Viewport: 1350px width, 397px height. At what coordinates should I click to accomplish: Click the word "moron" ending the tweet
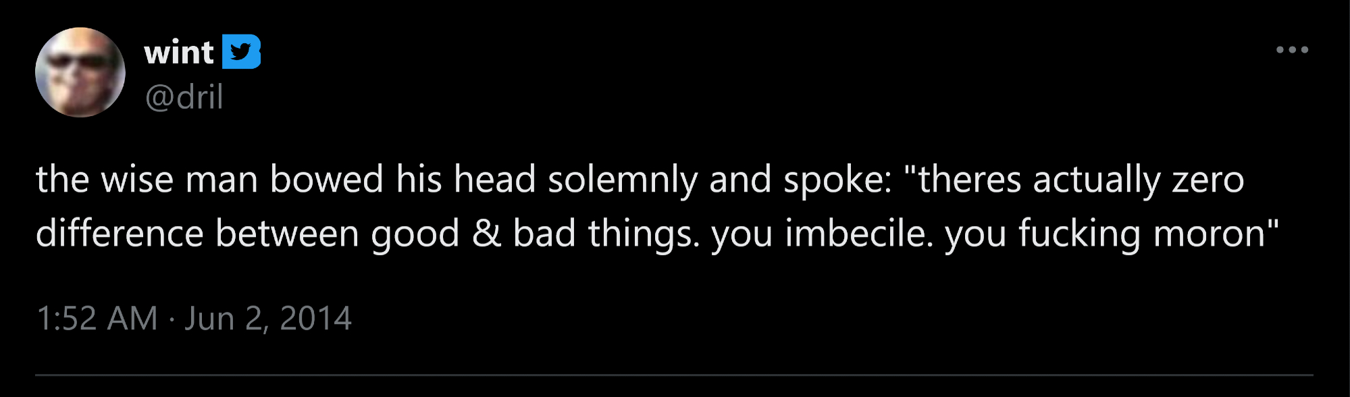[1209, 234]
